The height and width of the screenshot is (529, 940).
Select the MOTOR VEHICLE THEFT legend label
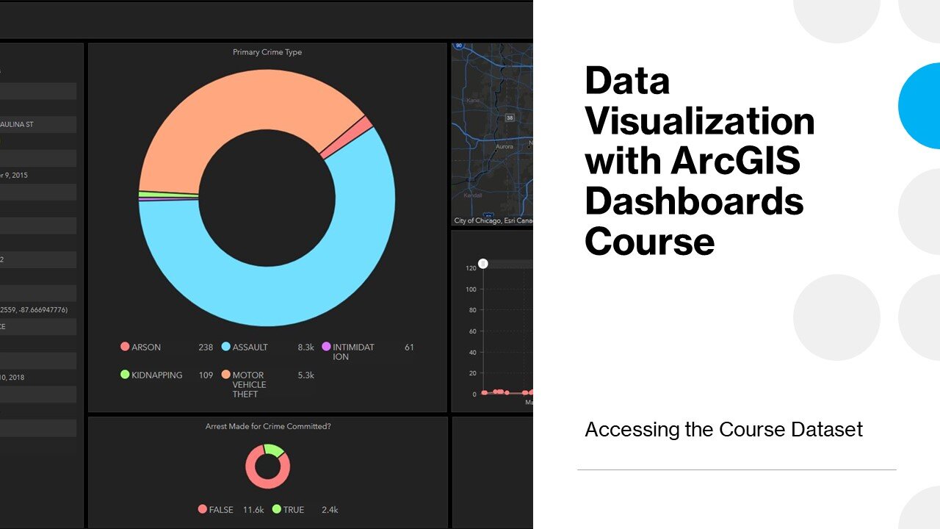(249, 384)
